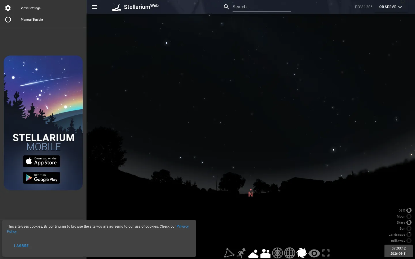Click the Stellarium Web moon logo
415x259 pixels.
pos(117,7)
